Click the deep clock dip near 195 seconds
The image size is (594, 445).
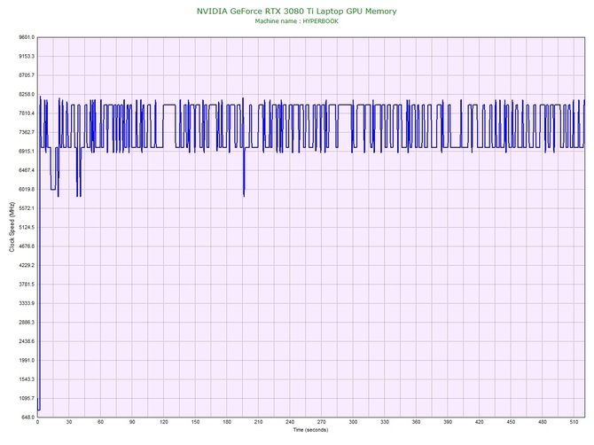coord(244,172)
